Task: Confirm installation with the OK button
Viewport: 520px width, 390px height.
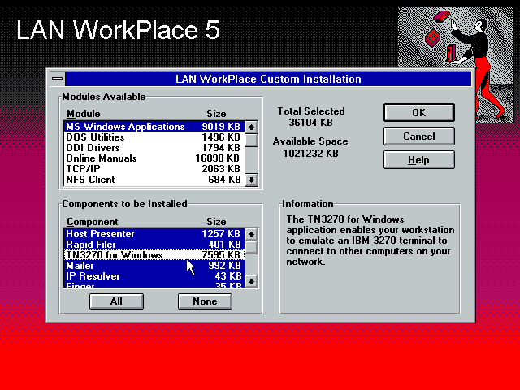Action: click(419, 113)
